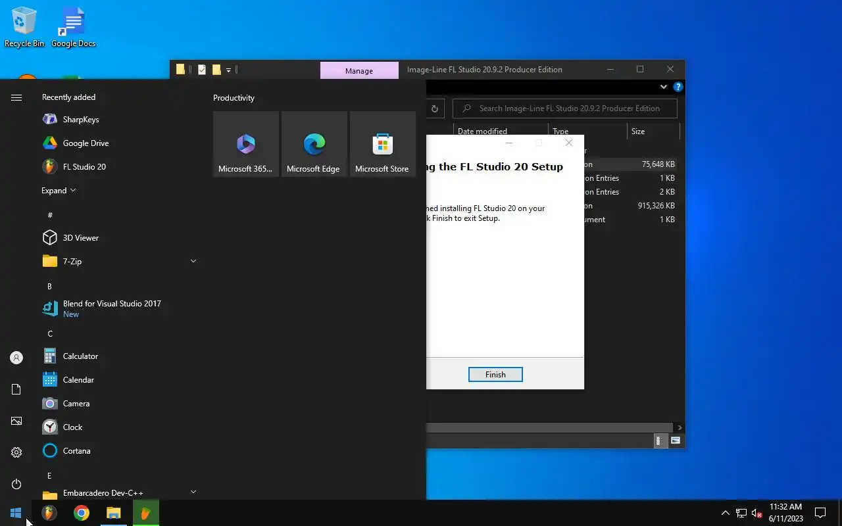Screen dimensions: 842x526
Task: Open File Explorer from taskbar
Action: coord(114,513)
